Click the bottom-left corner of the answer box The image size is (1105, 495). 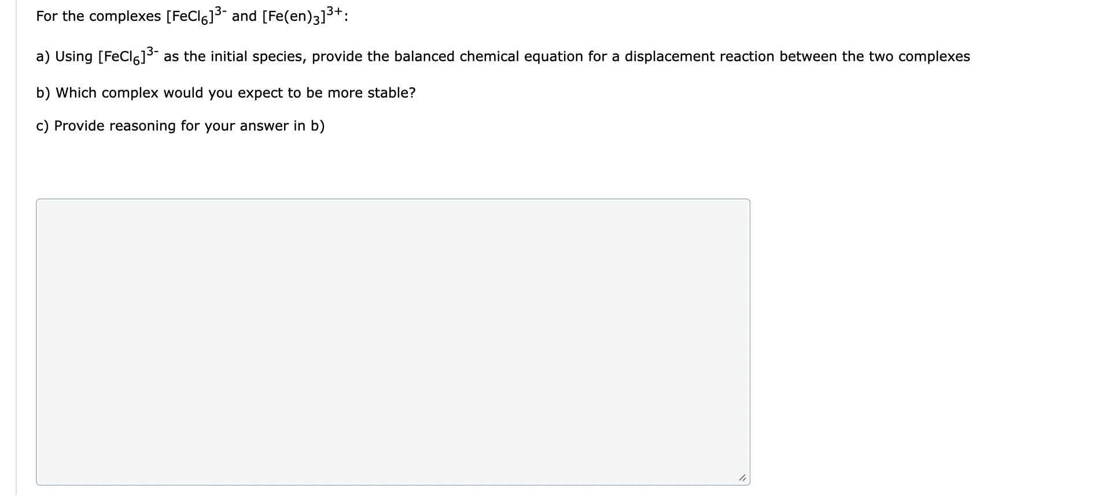[38, 485]
